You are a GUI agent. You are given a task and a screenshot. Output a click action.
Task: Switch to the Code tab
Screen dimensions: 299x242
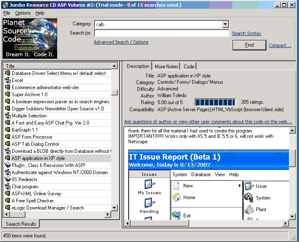click(x=189, y=67)
